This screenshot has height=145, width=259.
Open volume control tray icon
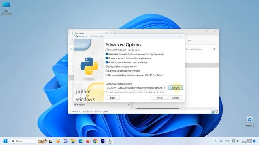(238, 141)
